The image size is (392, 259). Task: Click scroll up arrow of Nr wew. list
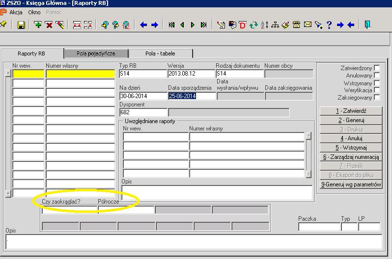pos(8,73)
